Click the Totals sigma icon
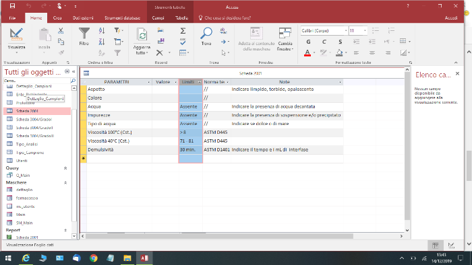 (183, 31)
